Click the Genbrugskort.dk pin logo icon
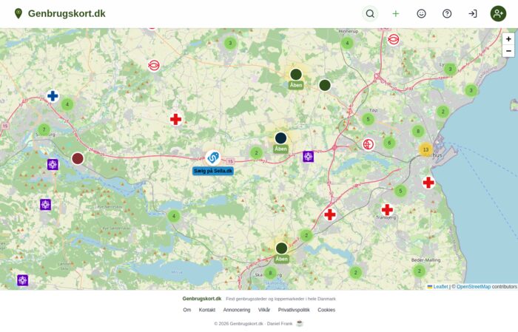 (18, 13)
